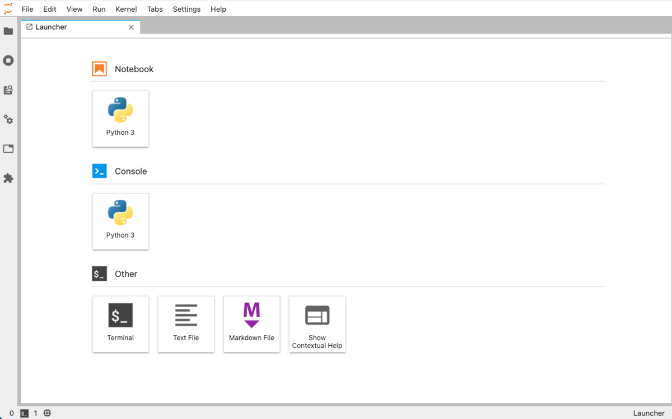Open the Run menu

[x=99, y=9]
